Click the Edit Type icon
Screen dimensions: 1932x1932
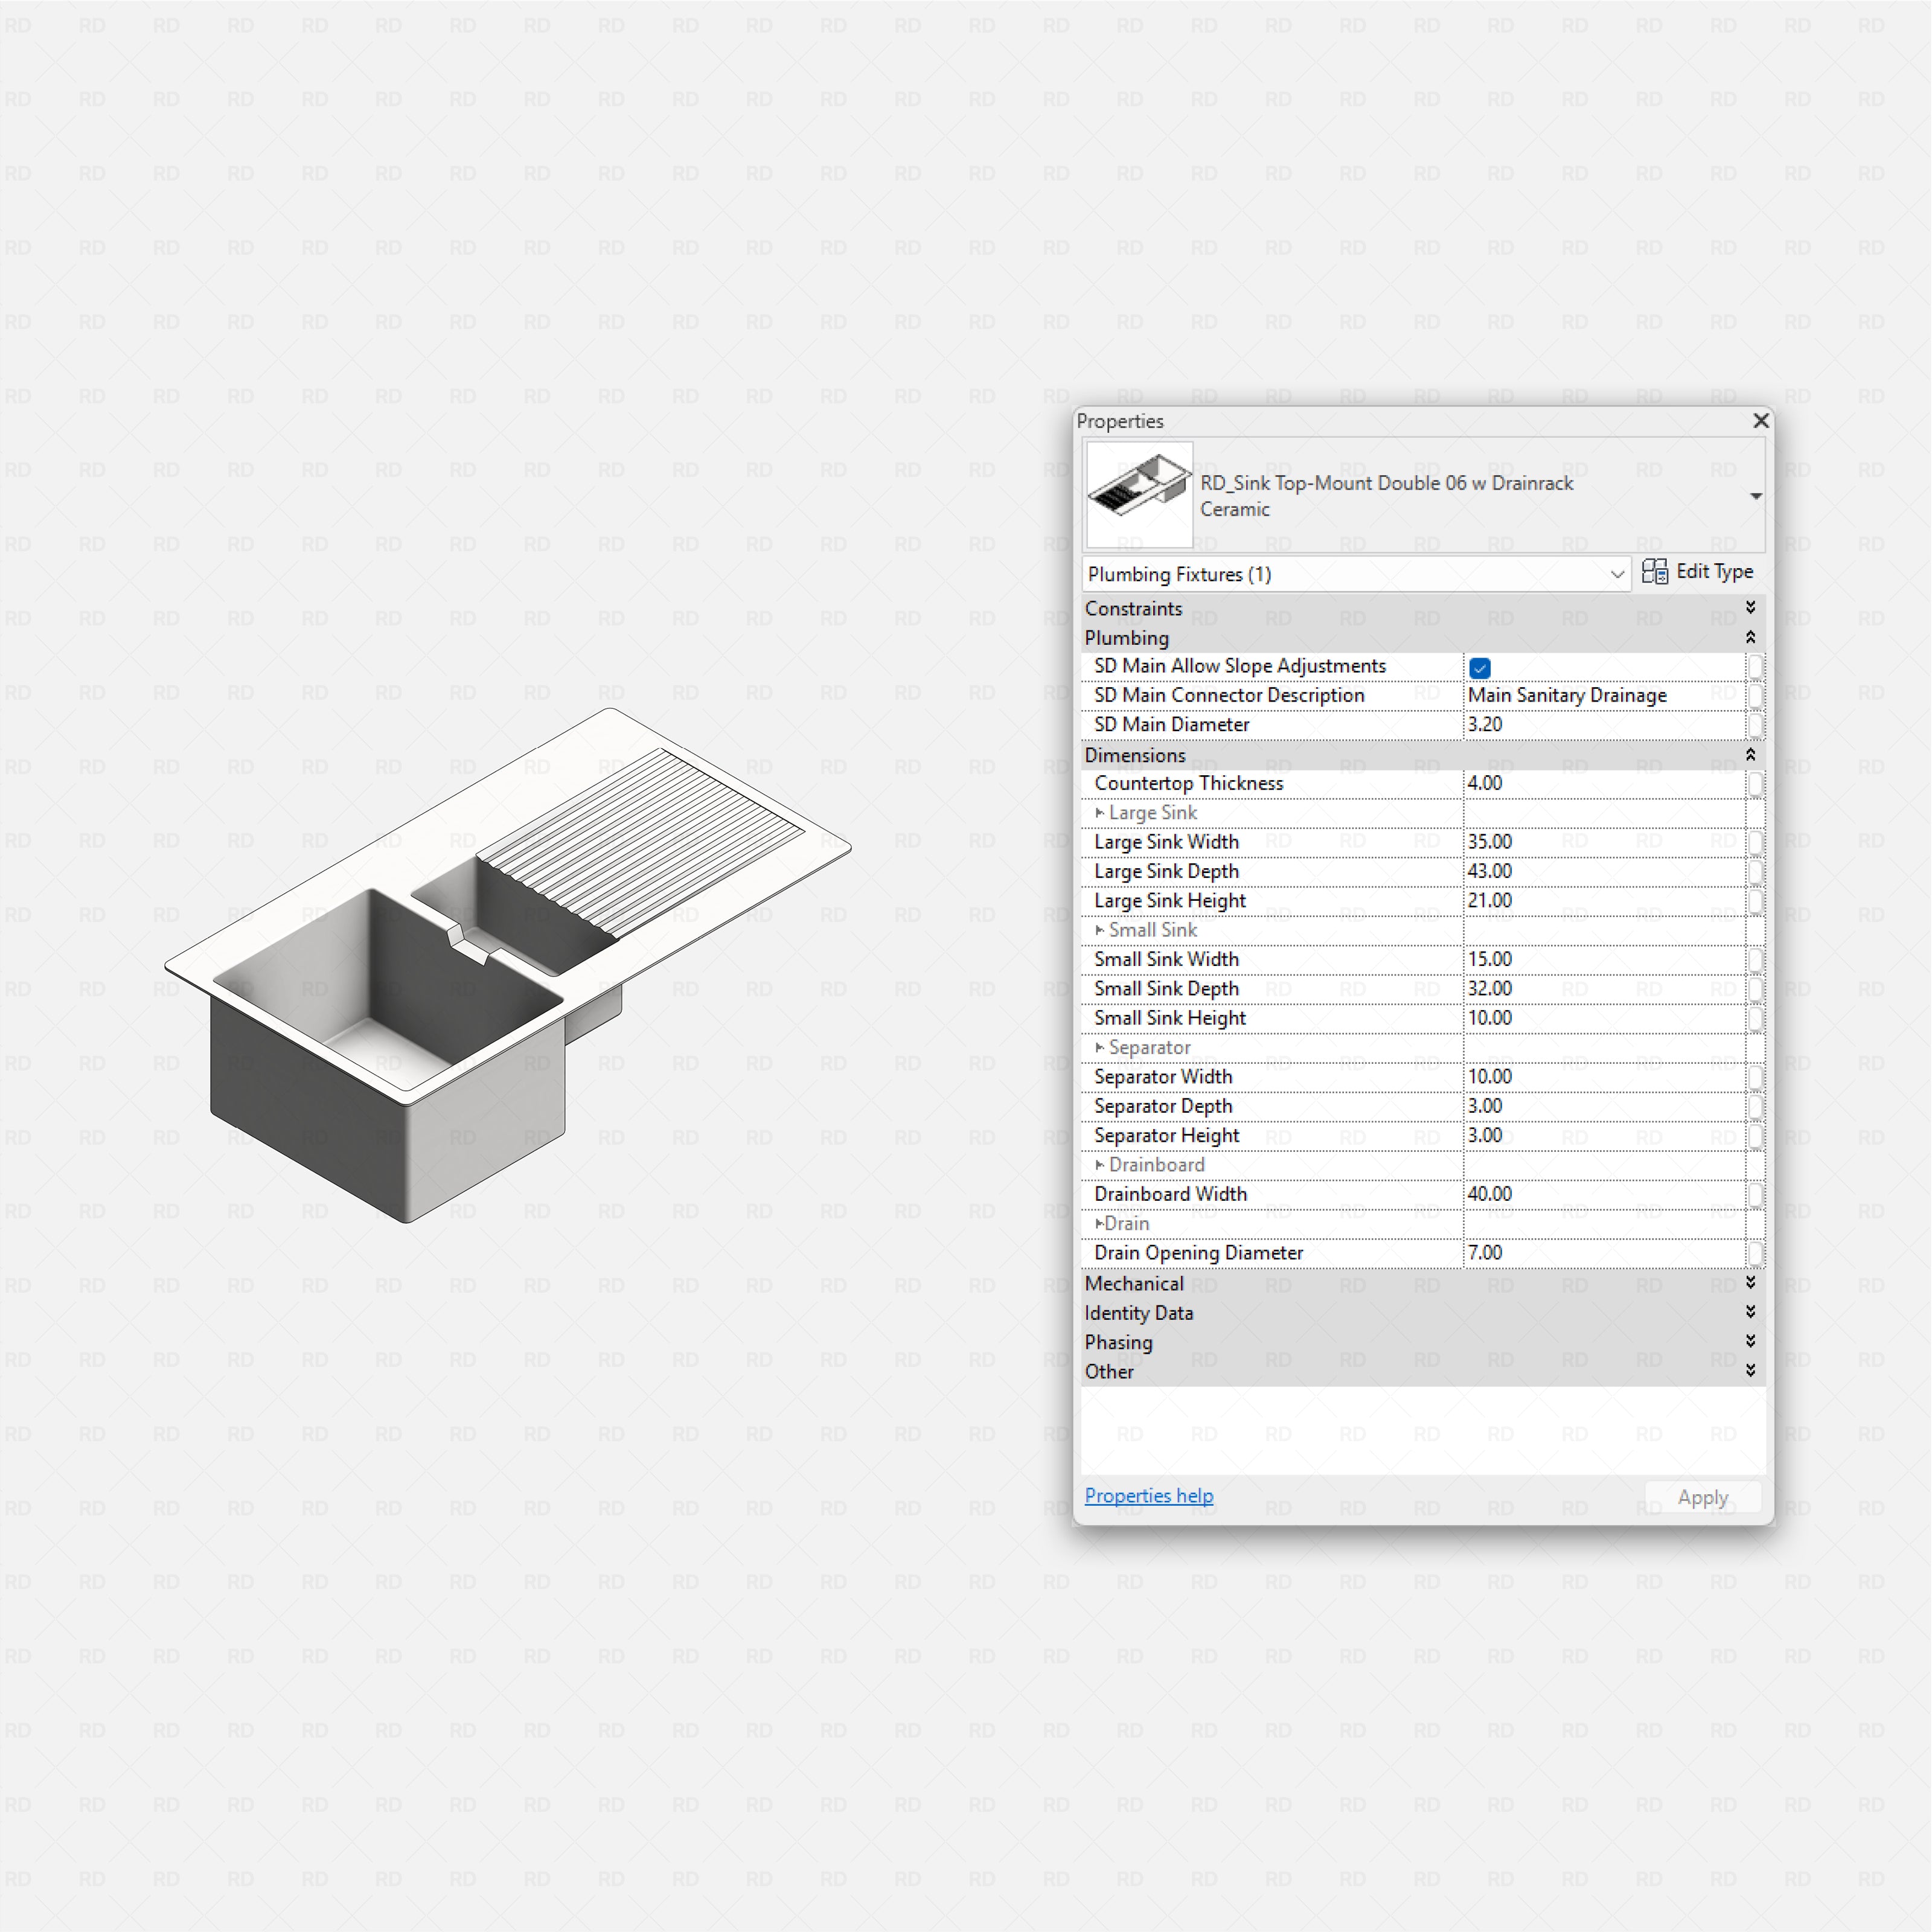coord(1655,571)
